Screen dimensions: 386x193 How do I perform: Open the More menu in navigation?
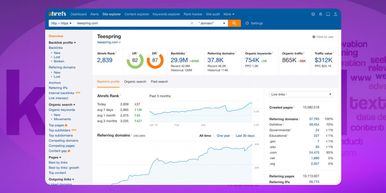[229, 14]
